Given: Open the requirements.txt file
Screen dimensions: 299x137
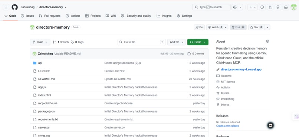Looking at the screenshot, I should (x=48, y=120).
